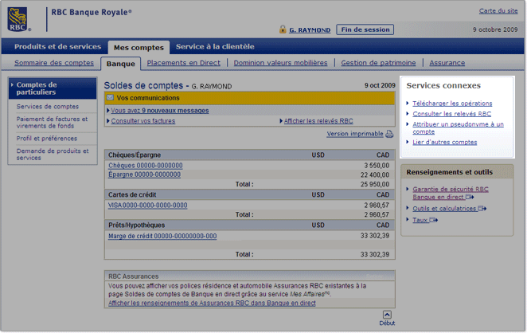
Task: Click the Marge de crédit balance 33 302,39
Action: pos(375,236)
